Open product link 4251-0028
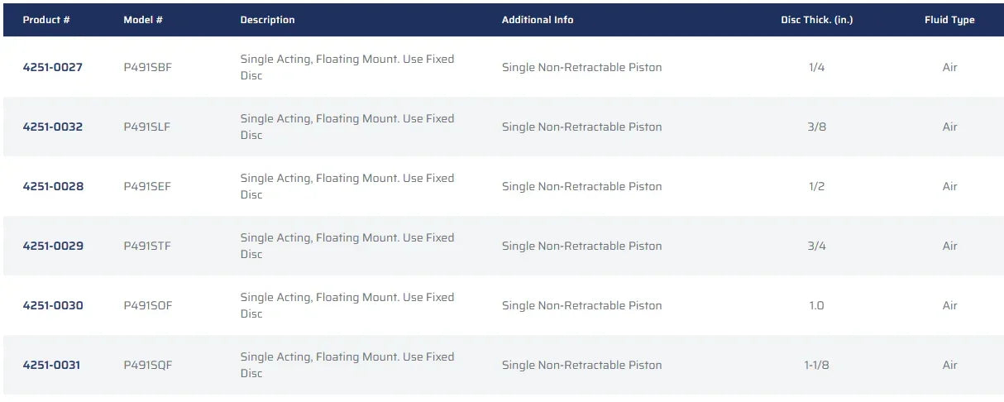Viewport: 1004px width, 402px height. click(x=53, y=186)
